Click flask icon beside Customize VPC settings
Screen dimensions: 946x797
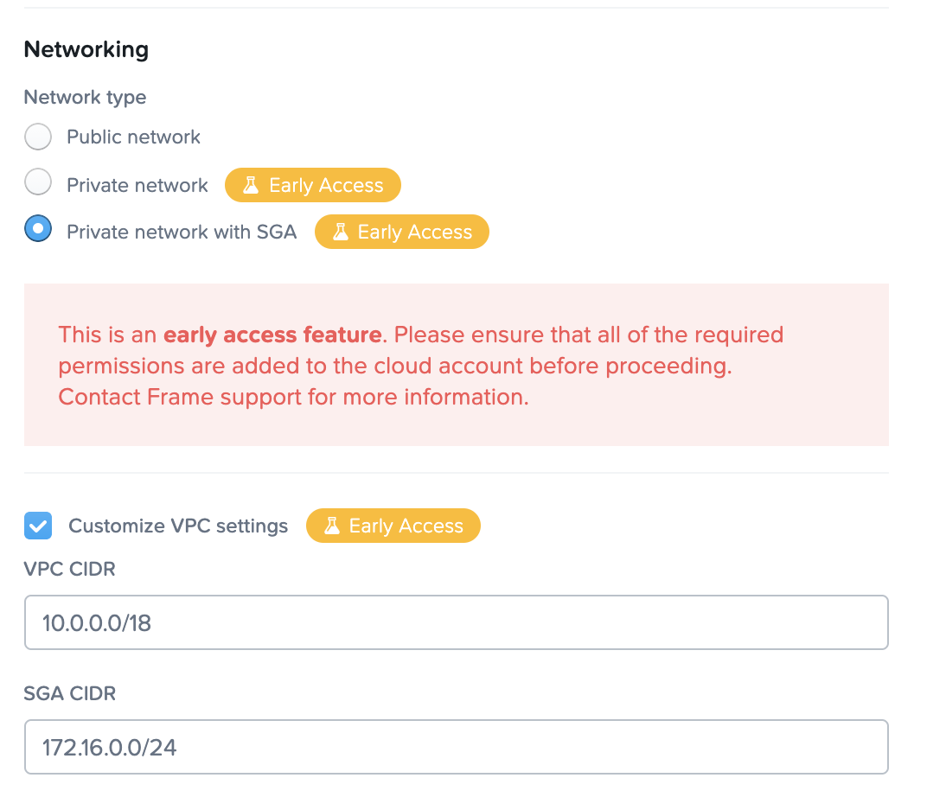332,526
